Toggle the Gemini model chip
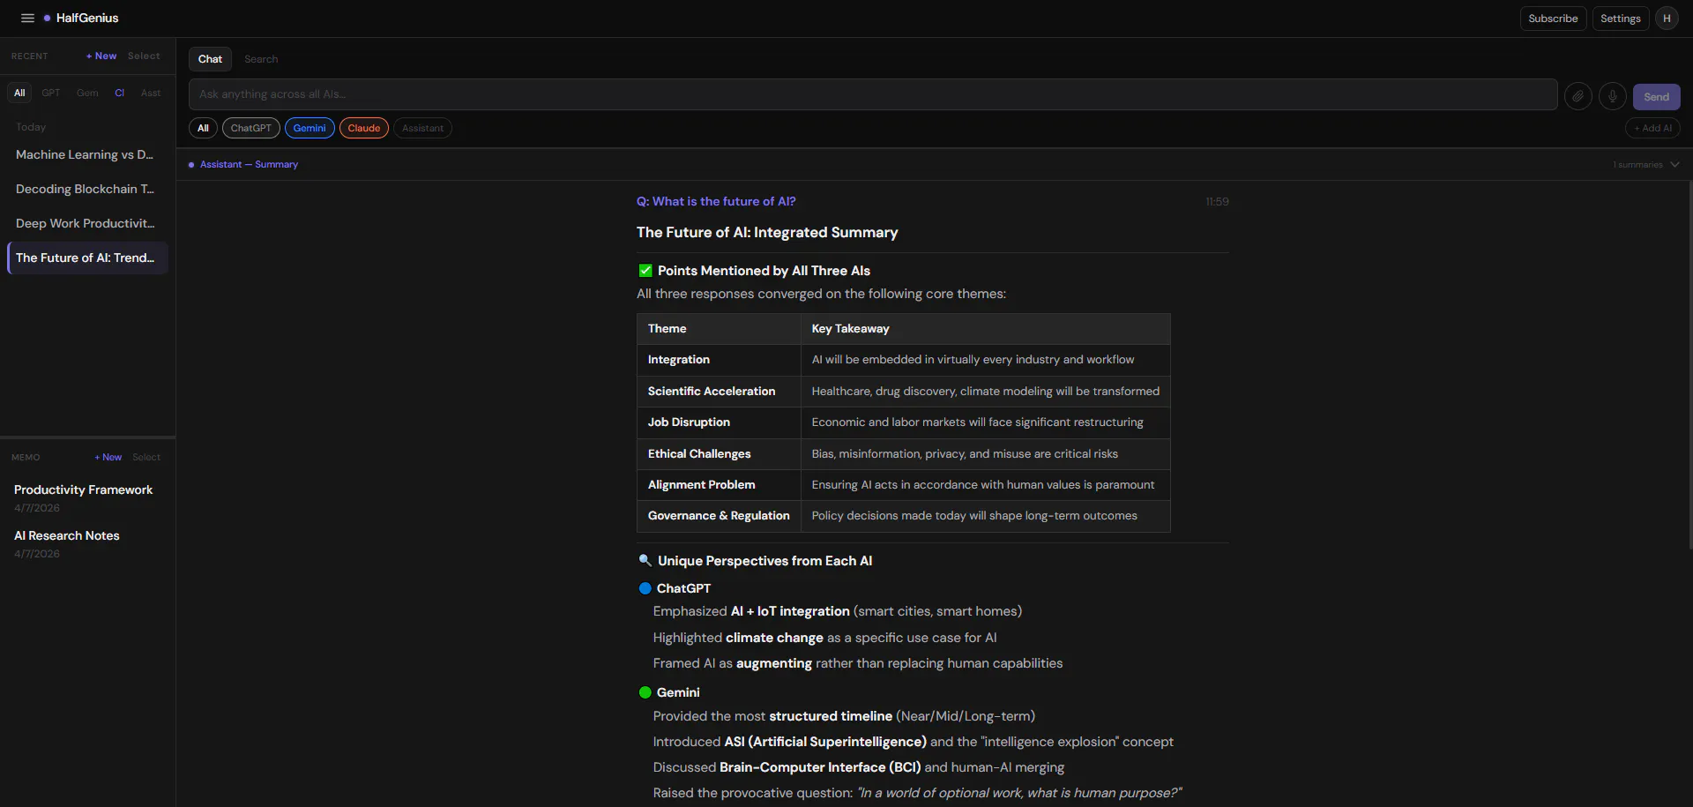The height and width of the screenshot is (807, 1693). coord(310,128)
